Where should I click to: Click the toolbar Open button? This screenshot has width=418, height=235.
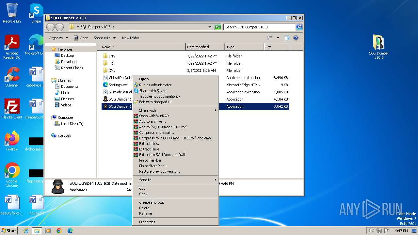(81, 38)
